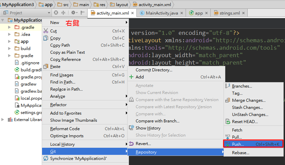Expand the .idea folder

(9, 34)
